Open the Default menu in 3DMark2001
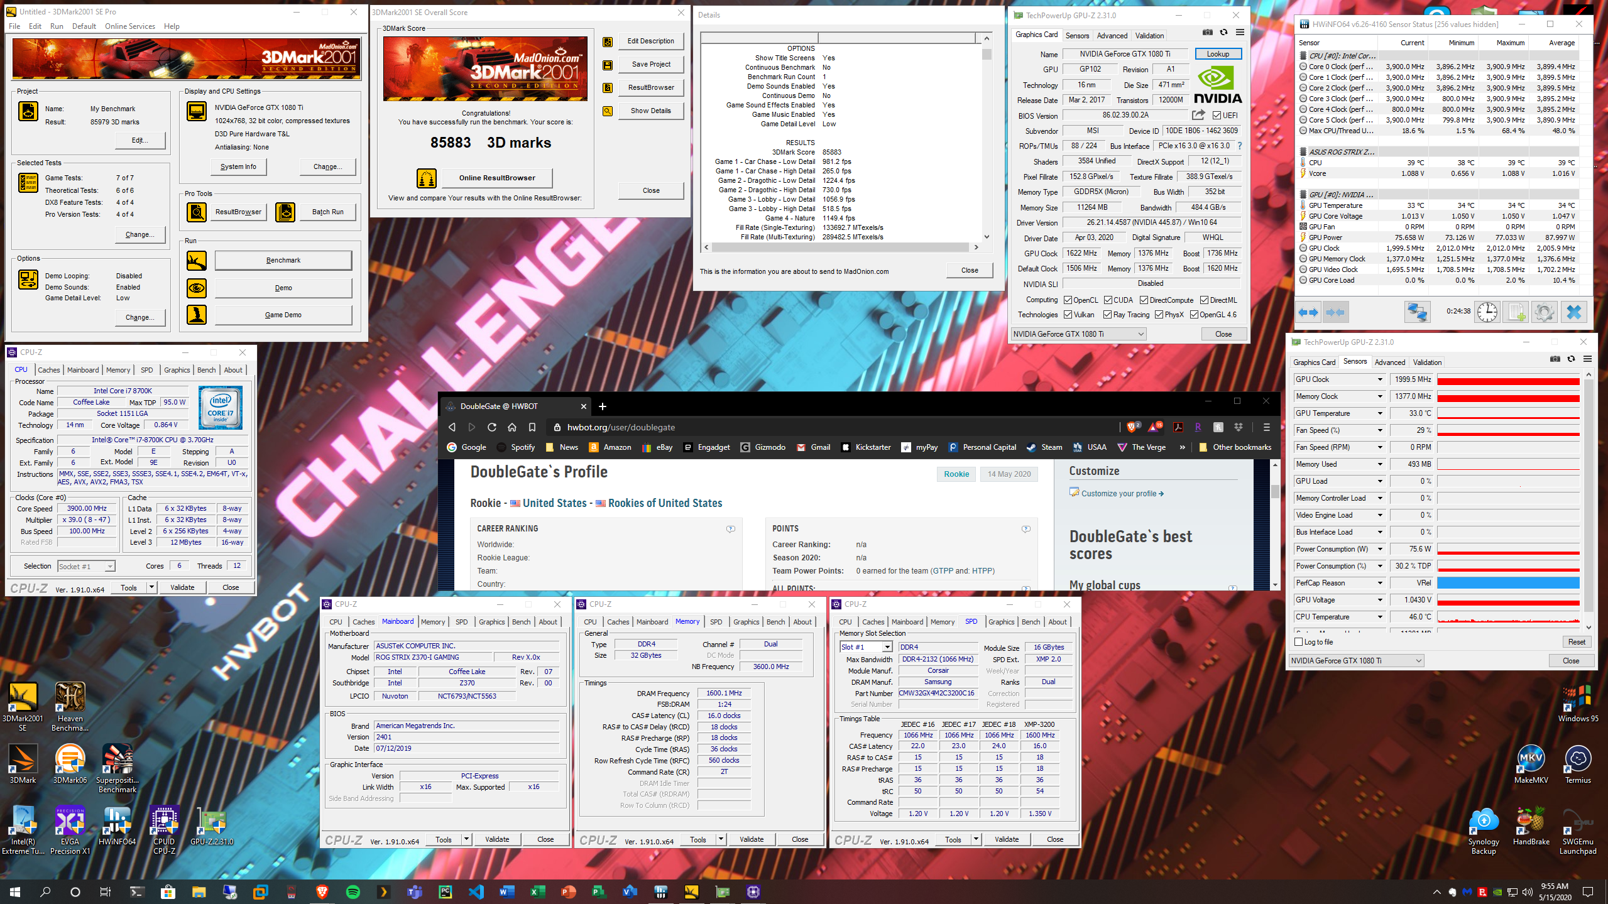Image resolution: width=1608 pixels, height=904 pixels. [x=84, y=26]
